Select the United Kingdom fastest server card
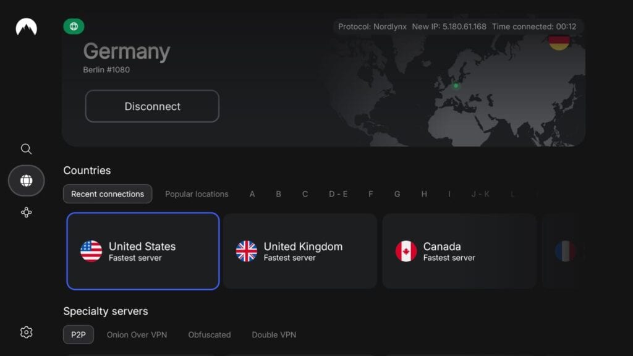The image size is (633, 356). pyautogui.click(x=300, y=250)
